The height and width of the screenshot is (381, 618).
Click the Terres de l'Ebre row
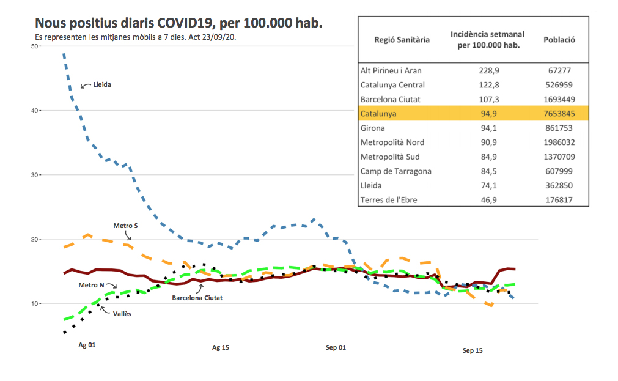pyautogui.click(x=473, y=200)
